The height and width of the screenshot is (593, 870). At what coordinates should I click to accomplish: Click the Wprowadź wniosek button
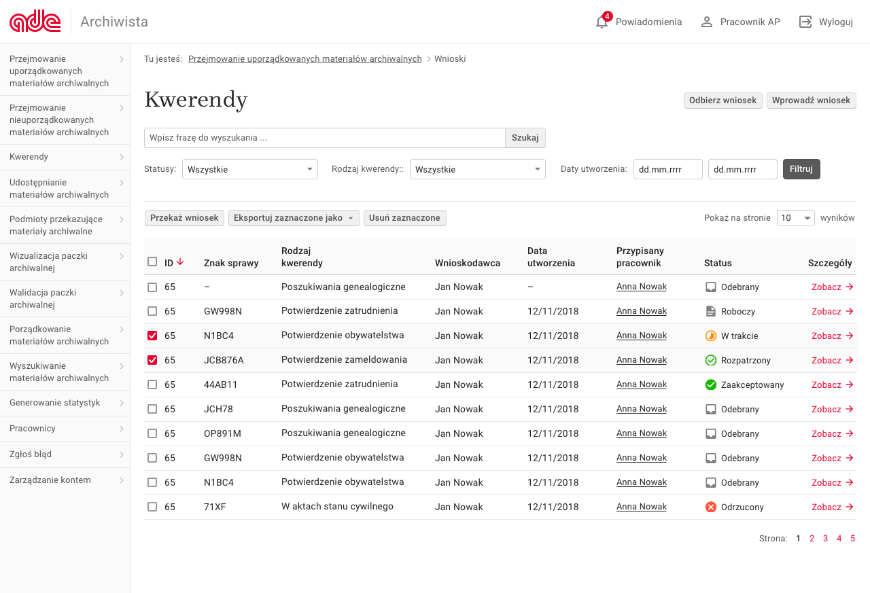point(811,101)
